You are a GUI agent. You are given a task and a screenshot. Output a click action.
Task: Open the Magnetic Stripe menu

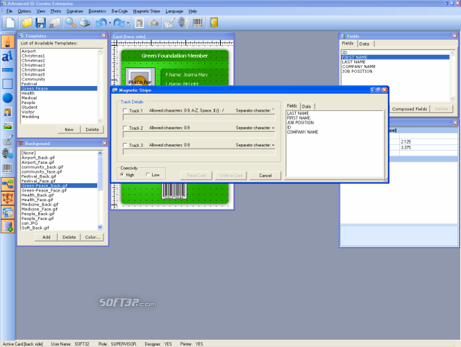click(146, 11)
